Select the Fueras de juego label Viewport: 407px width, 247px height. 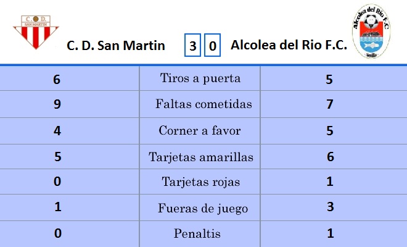tap(203, 208)
